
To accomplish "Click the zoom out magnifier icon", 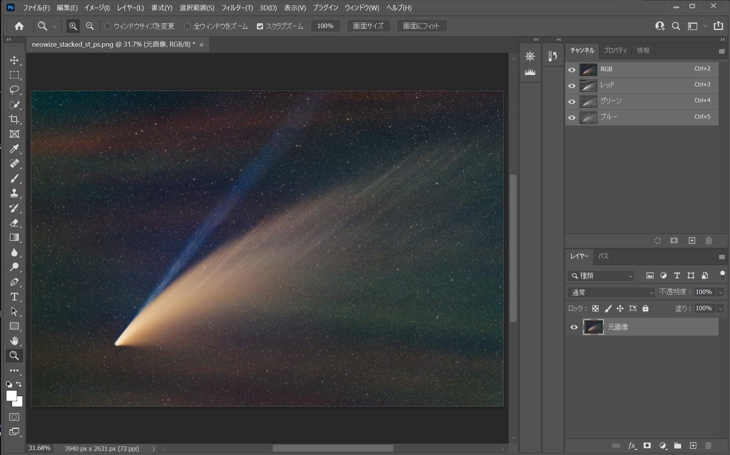I will [90, 26].
